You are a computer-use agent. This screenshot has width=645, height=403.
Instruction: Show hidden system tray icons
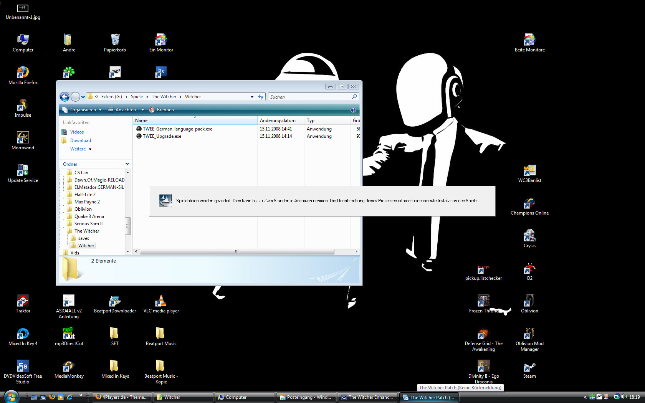coord(585,397)
